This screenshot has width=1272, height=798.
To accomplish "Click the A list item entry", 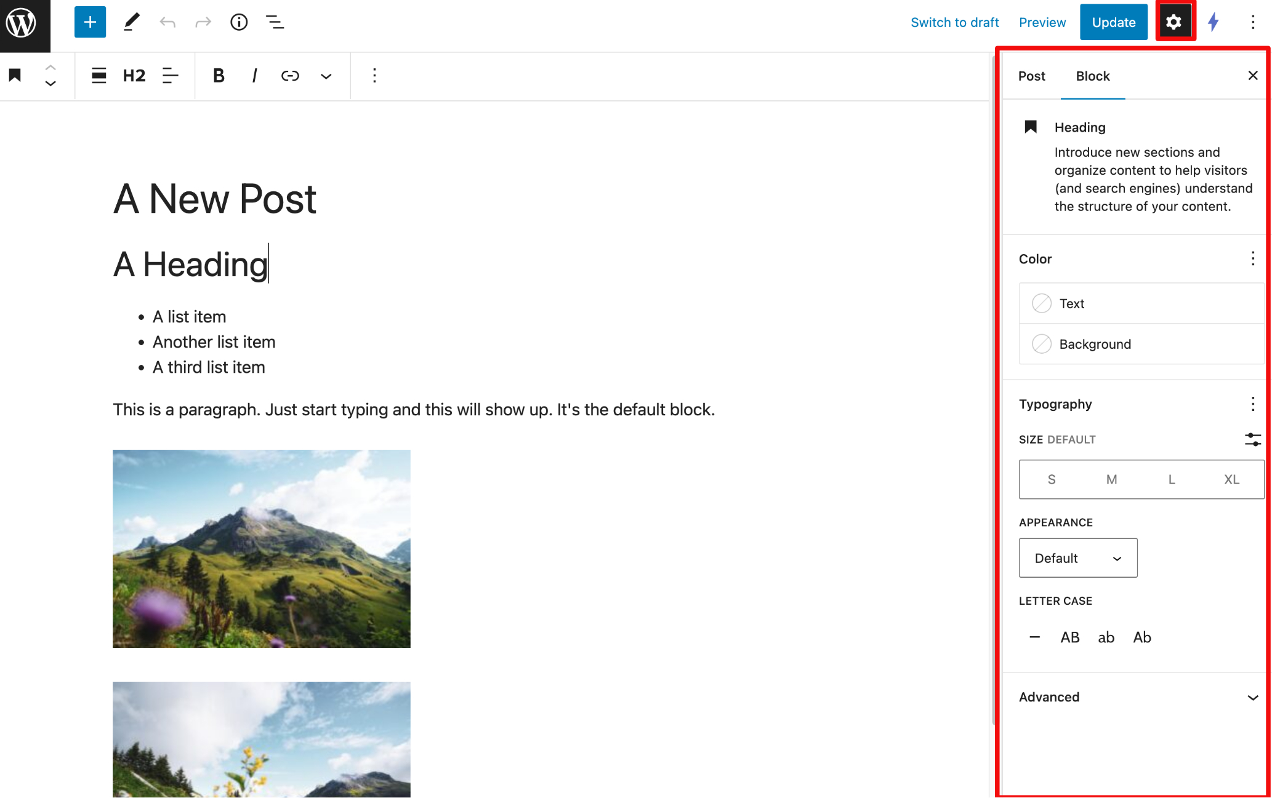I will click(189, 317).
